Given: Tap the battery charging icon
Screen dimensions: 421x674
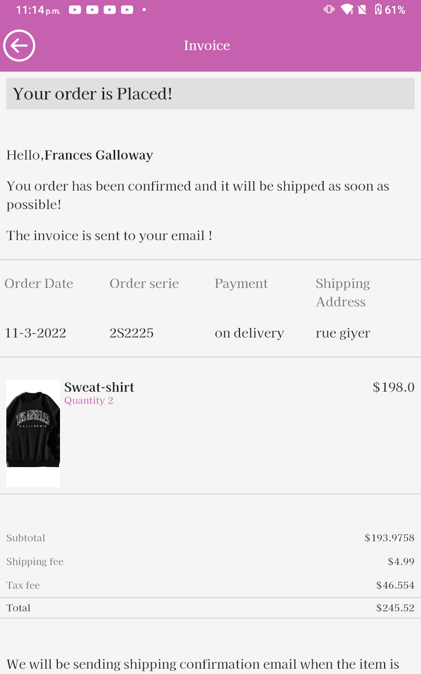Looking at the screenshot, I should click(x=378, y=9).
